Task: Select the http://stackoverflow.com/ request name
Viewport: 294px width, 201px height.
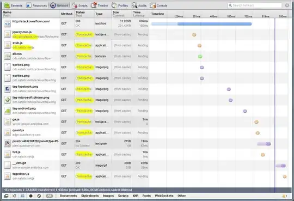Action: (31, 21)
